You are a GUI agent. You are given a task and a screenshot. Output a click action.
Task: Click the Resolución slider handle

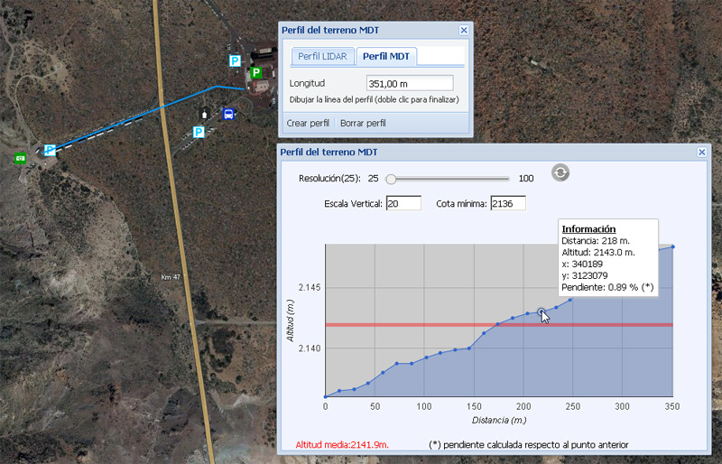coord(391,179)
